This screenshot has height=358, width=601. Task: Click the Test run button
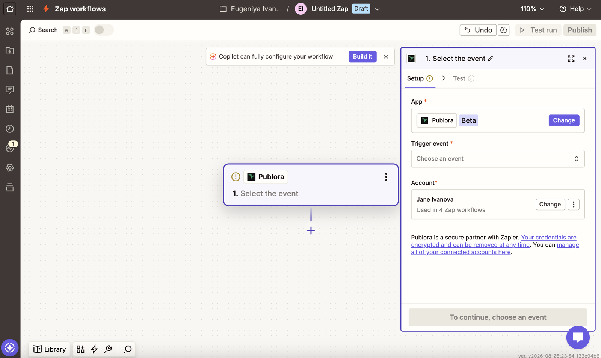pyautogui.click(x=538, y=30)
